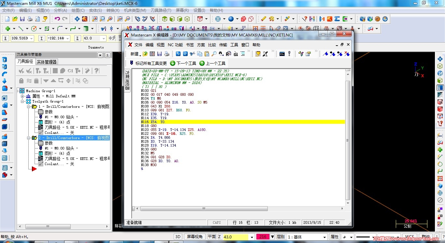Screen dimensions: 445x243
Task: Click the help question mark in toolpath manager
Action: point(96,71)
